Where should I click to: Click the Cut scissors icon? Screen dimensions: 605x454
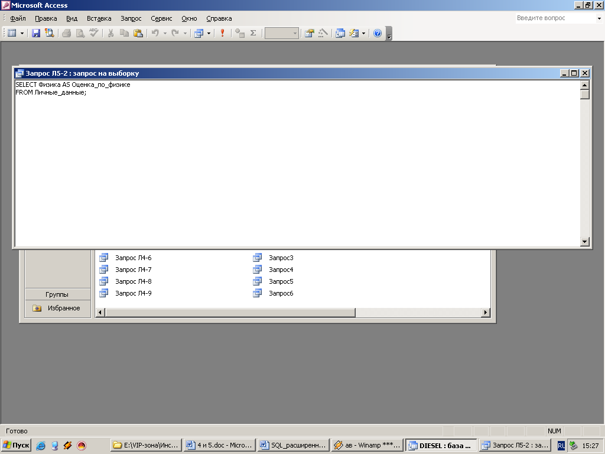point(110,33)
